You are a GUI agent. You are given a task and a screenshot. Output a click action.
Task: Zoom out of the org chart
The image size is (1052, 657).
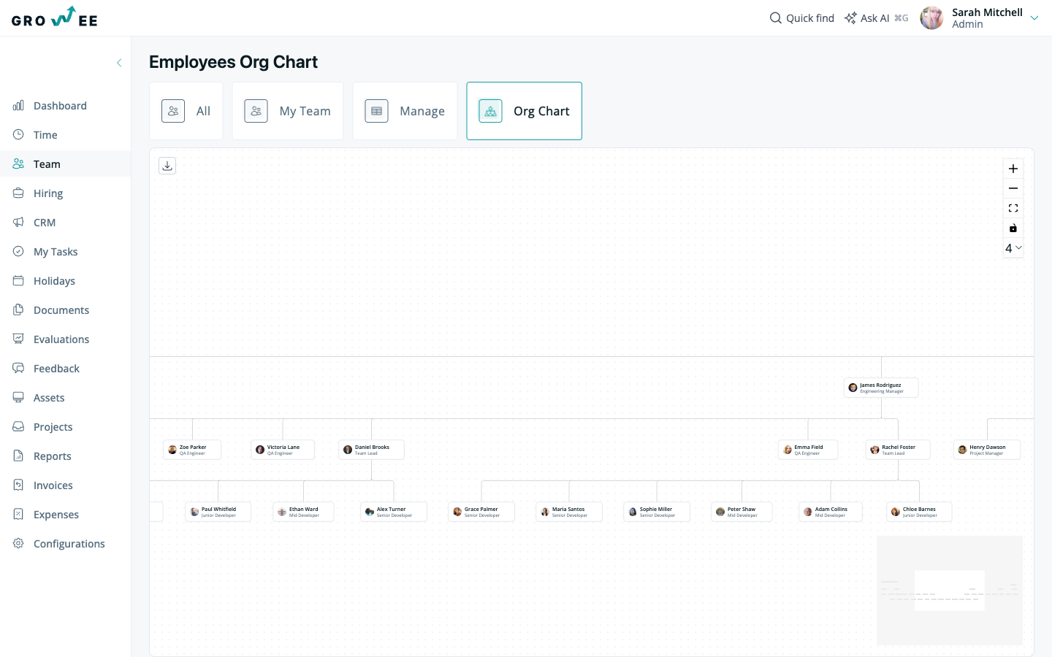point(1013,188)
